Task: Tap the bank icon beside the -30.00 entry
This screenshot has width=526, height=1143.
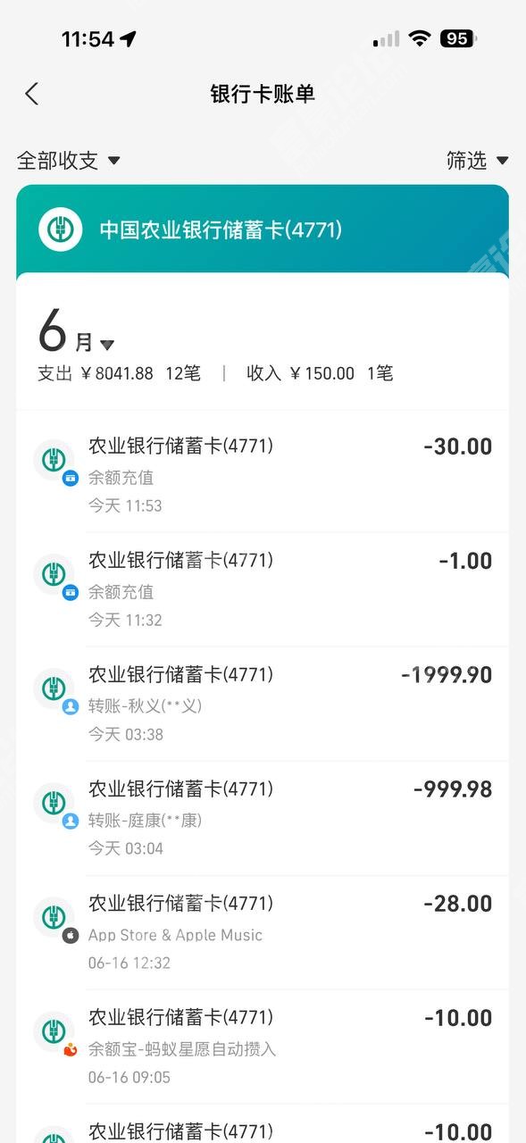Action: [55, 461]
